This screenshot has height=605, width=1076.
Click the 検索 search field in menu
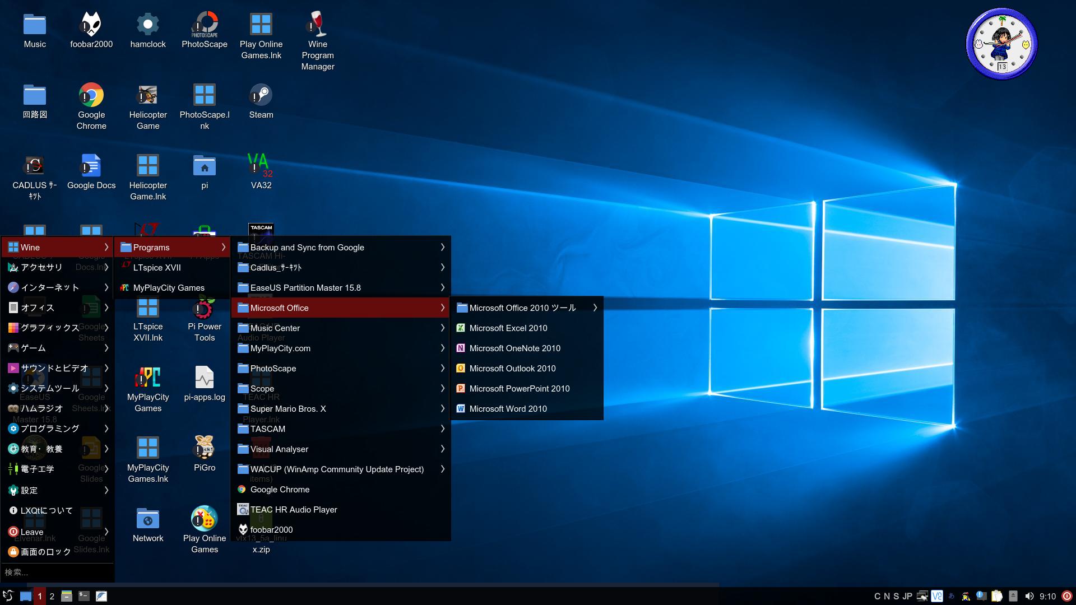(56, 572)
